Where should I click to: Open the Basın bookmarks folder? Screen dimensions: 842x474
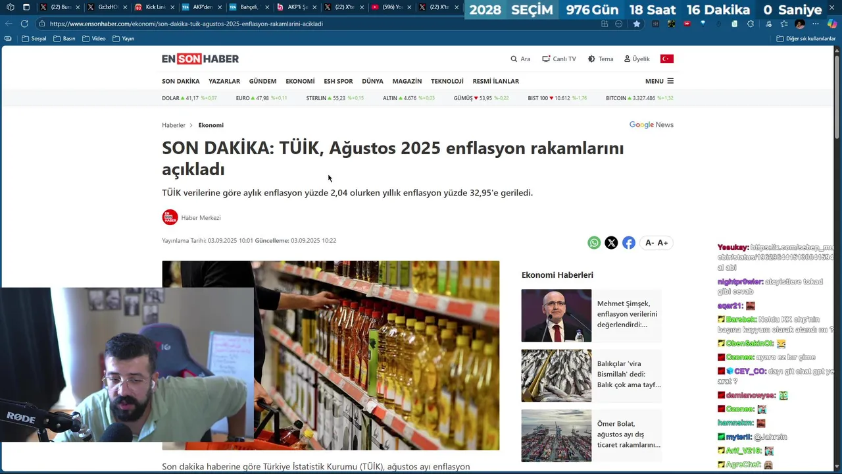64,39
